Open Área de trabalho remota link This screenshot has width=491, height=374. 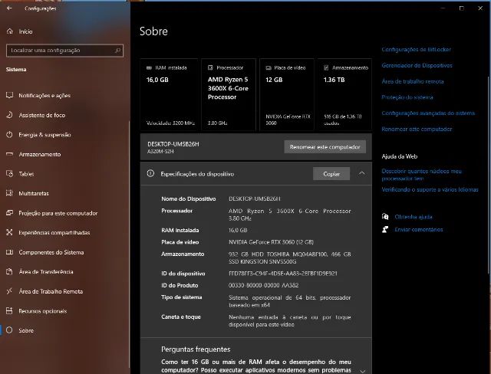tap(413, 81)
